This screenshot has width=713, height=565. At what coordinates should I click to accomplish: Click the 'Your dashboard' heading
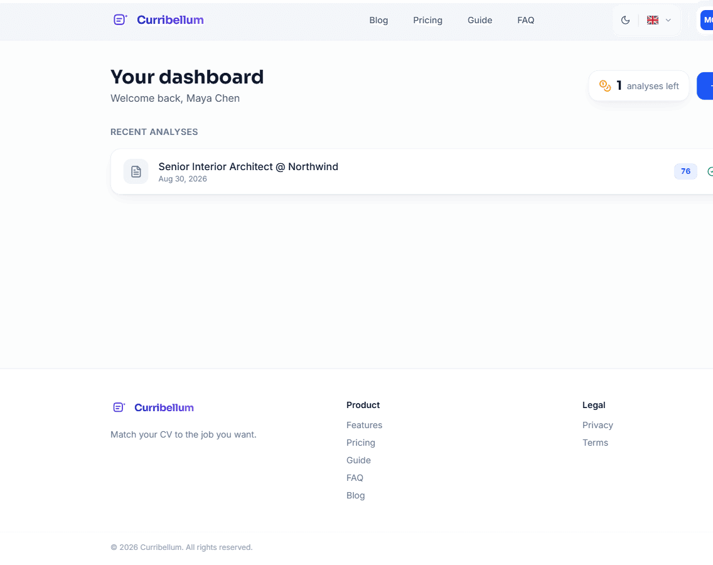[x=187, y=77]
